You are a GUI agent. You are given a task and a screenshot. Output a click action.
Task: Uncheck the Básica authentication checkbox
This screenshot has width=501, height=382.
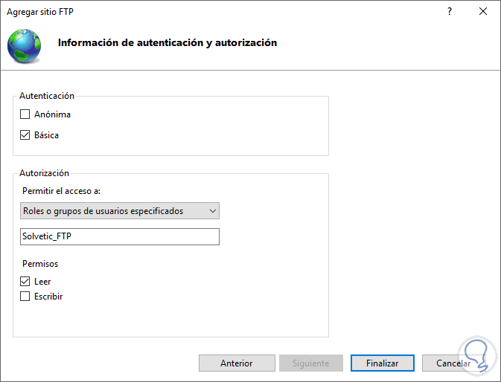(x=25, y=135)
